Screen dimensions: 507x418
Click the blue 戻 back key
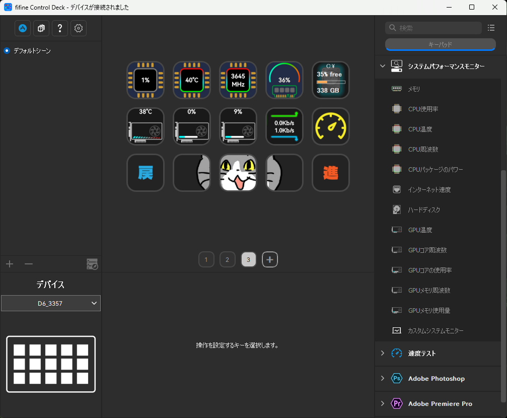click(x=146, y=172)
